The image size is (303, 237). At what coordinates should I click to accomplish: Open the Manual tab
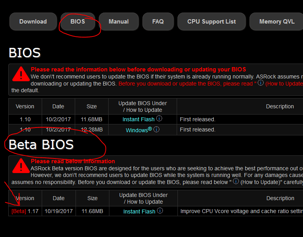[x=119, y=22]
